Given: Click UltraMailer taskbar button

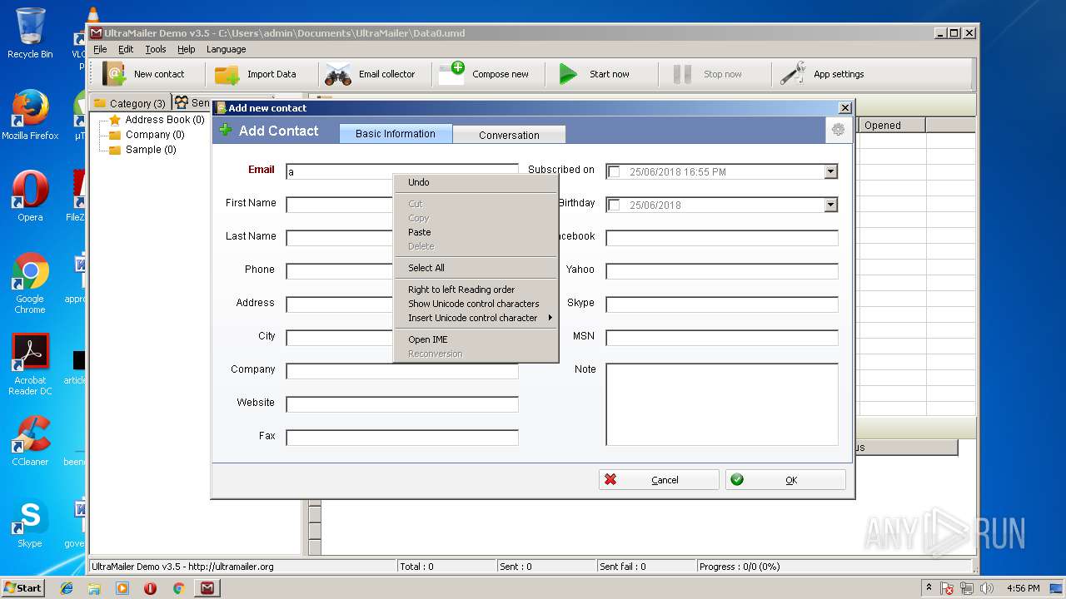Looking at the screenshot, I should [x=207, y=588].
